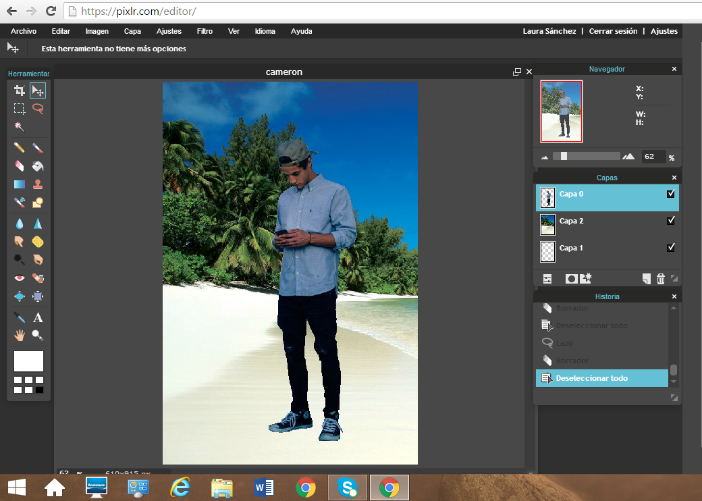Maximize the cameron document window
This screenshot has width=702, height=501.
point(516,72)
